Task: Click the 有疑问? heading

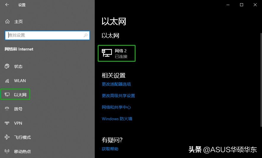Action: point(112,140)
